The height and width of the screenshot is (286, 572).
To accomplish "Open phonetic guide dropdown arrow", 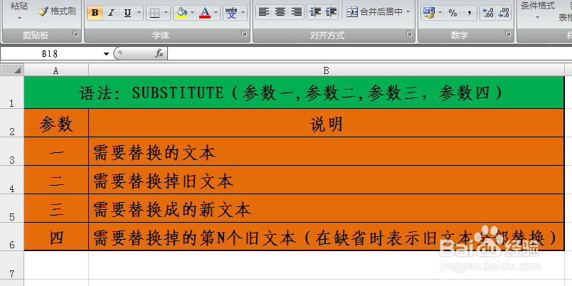I will (x=243, y=13).
